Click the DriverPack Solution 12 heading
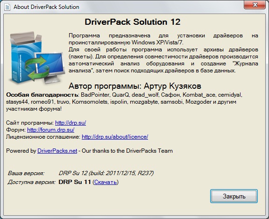The image size is (269, 219). coord(133,22)
